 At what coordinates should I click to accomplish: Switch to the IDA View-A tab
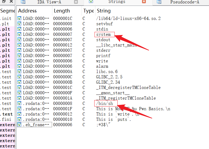coord(49,2)
